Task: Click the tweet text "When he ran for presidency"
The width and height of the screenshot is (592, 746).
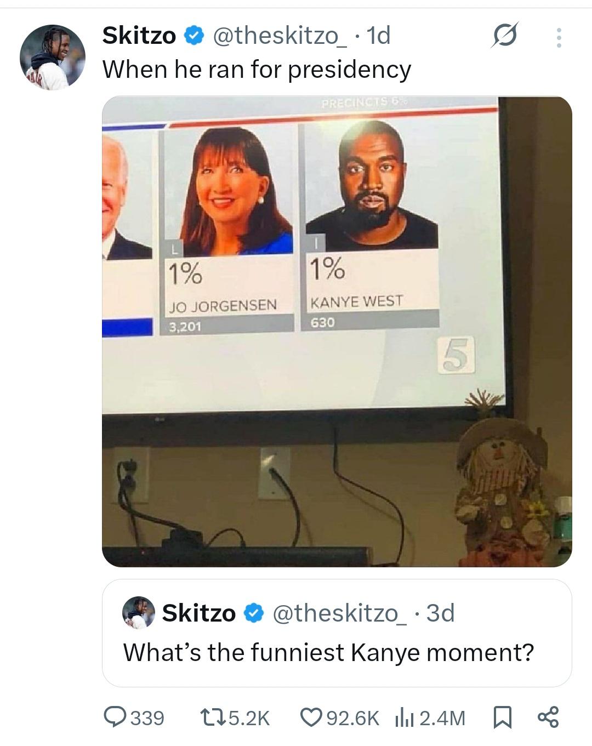Action: (x=257, y=70)
